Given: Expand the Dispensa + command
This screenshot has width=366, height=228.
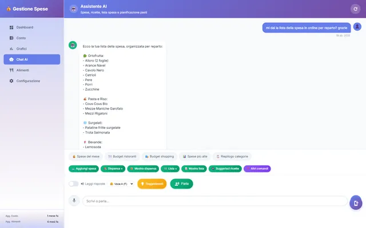Looking at the screenshot, I should tap(113, 169).
